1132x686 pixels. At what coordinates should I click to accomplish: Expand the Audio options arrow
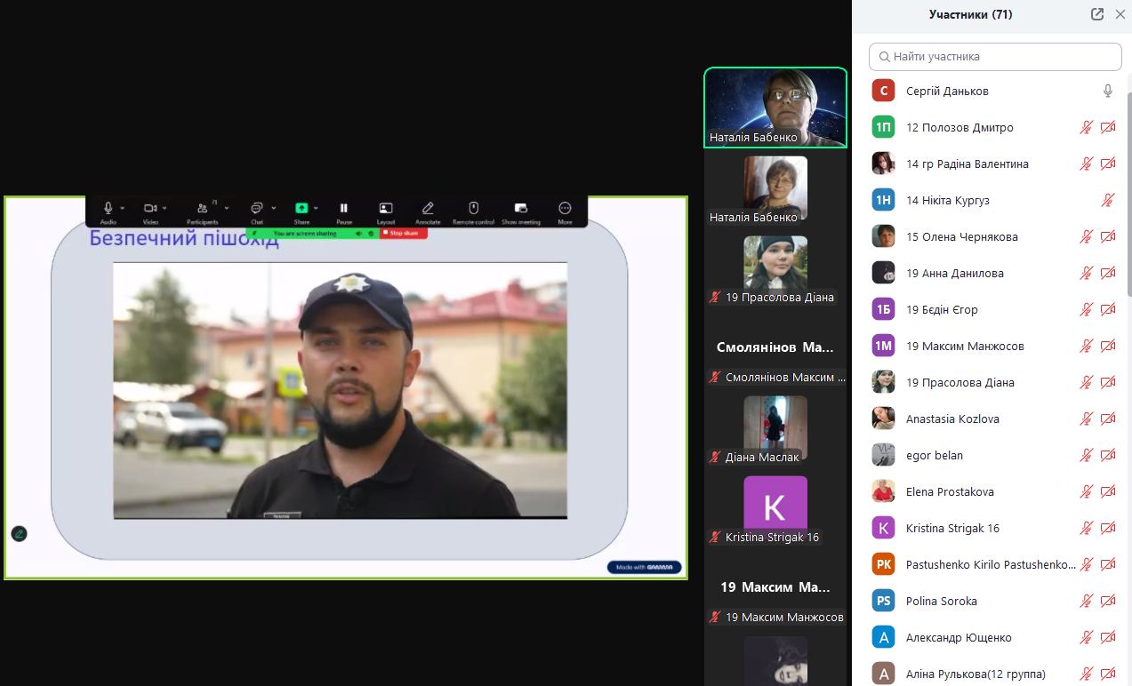pos(123,208)
